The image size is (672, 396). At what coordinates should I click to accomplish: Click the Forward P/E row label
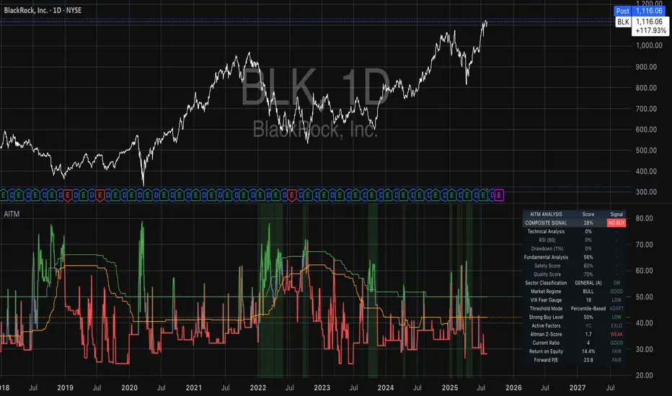(546, 360)
